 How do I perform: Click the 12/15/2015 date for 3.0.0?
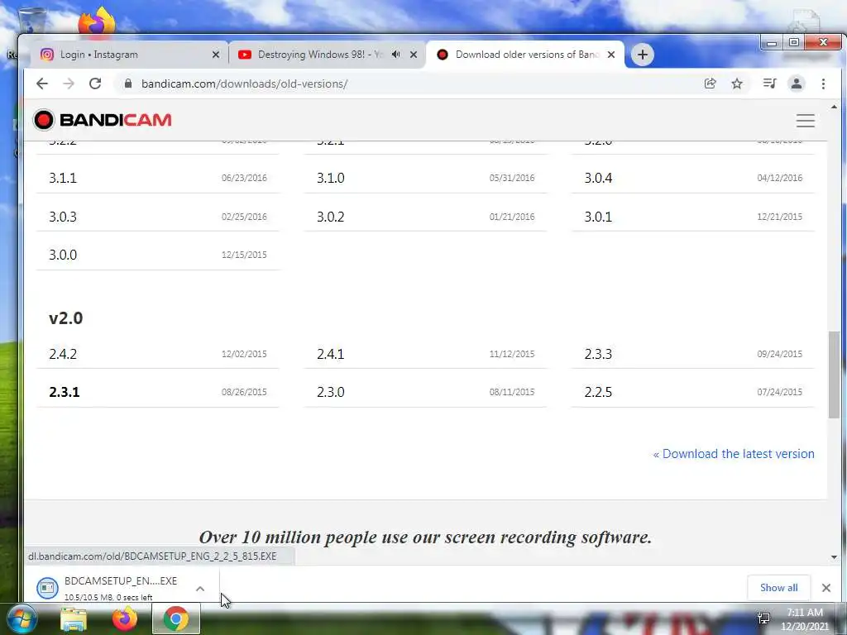(244, 255)
